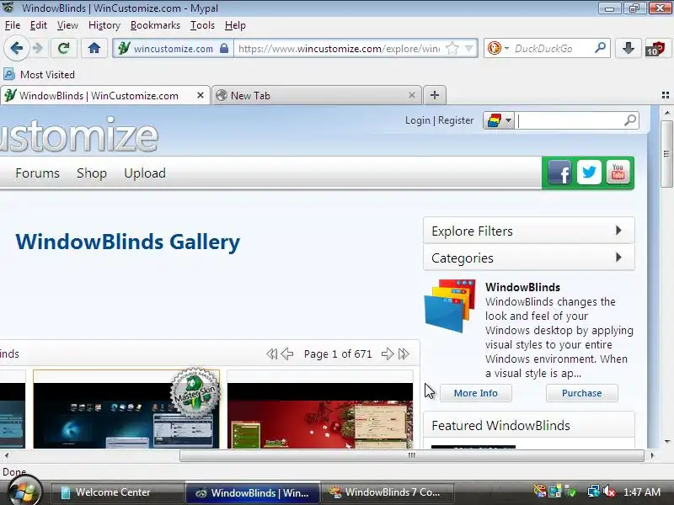This screenshot has height=505, width=674.
Task: Open the Upload page
Action: (145, 173)
